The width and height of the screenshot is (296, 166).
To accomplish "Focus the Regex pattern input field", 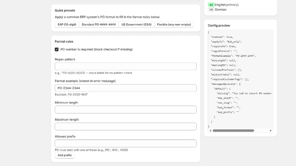I will [x=125, y=66].
